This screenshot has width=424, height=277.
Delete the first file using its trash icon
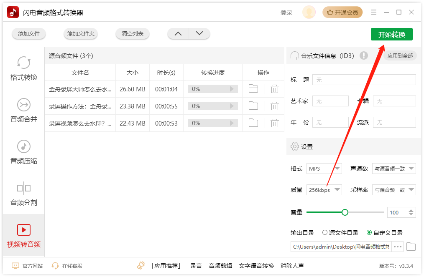coord(274,88)
